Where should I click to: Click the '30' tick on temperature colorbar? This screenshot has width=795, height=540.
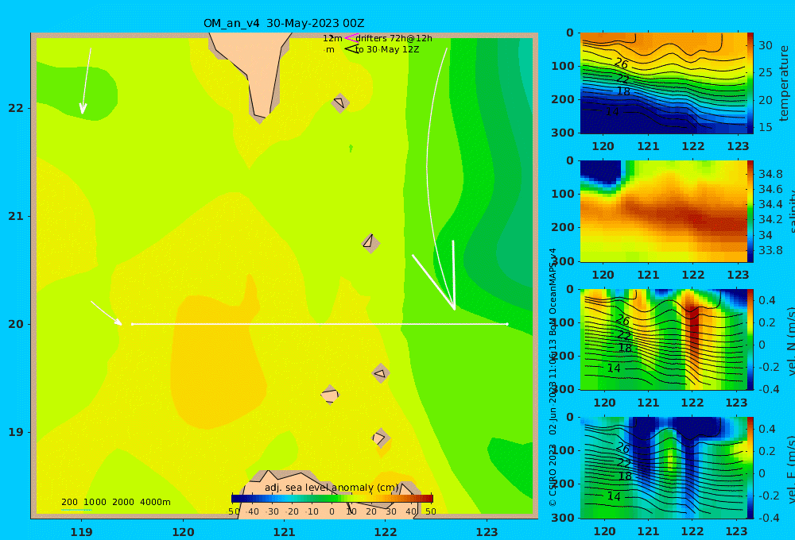click(x=766, y=45)
